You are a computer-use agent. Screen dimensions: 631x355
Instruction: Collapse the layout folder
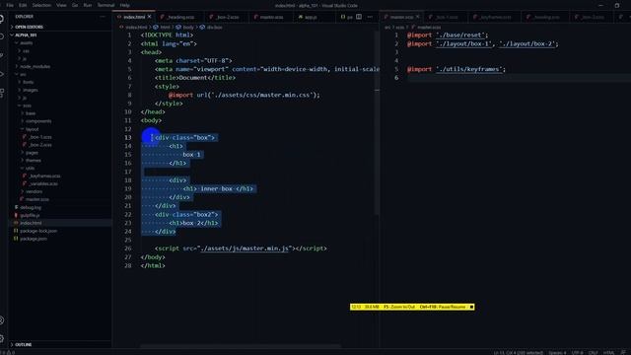pyautogui.click(x=32, y=129)
